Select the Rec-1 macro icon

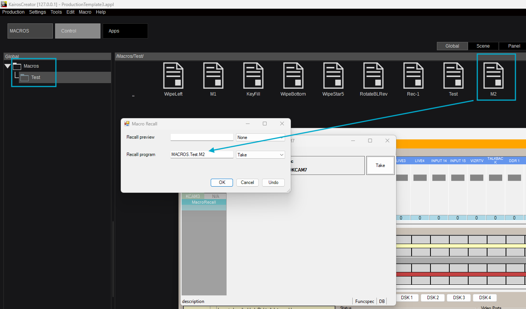(413, 76)
